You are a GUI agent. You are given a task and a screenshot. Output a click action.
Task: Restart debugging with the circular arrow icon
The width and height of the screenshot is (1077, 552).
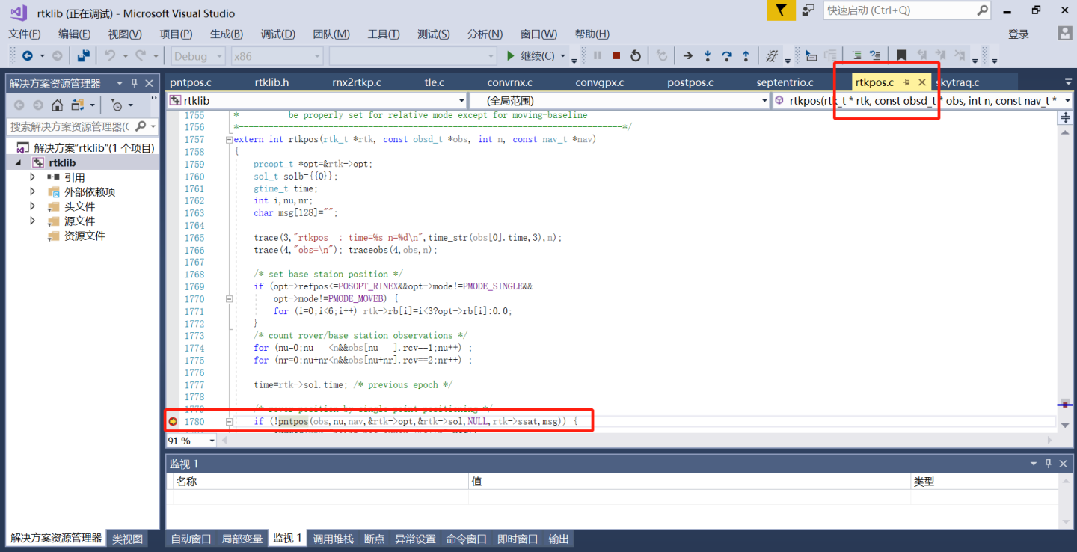click(x=636, y=55)
